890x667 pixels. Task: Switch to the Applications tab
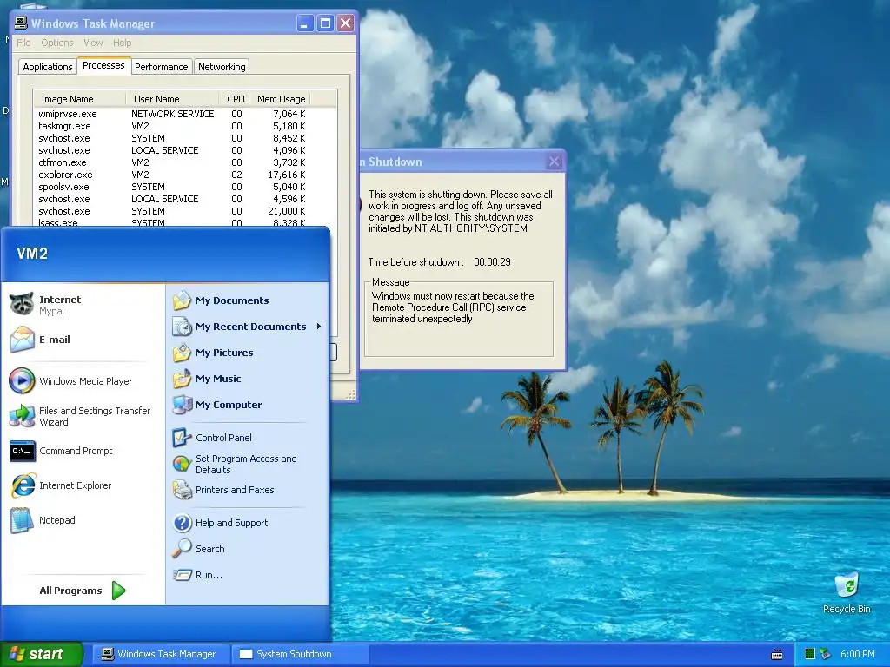[x=48, y=67]
